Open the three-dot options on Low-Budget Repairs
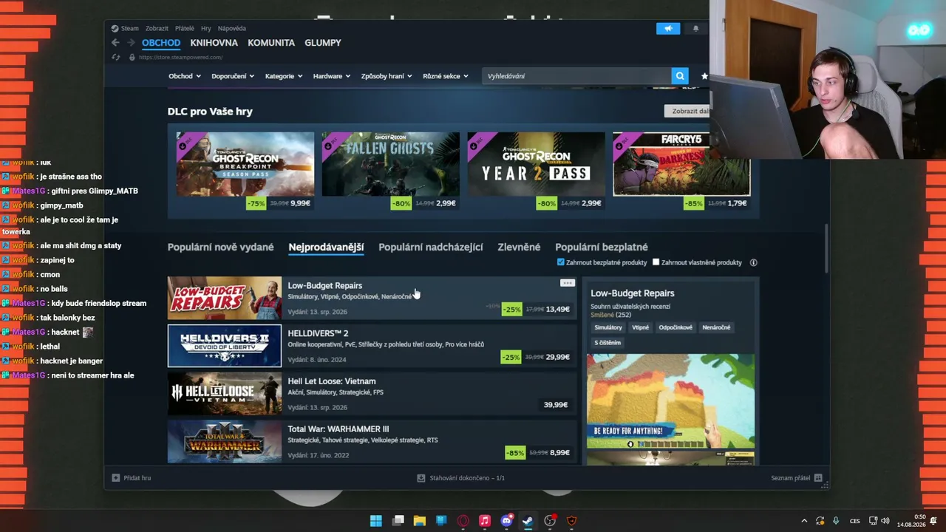 568,283
